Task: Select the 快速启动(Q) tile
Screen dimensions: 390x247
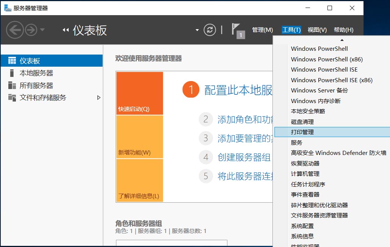Action: click(139, 93)
